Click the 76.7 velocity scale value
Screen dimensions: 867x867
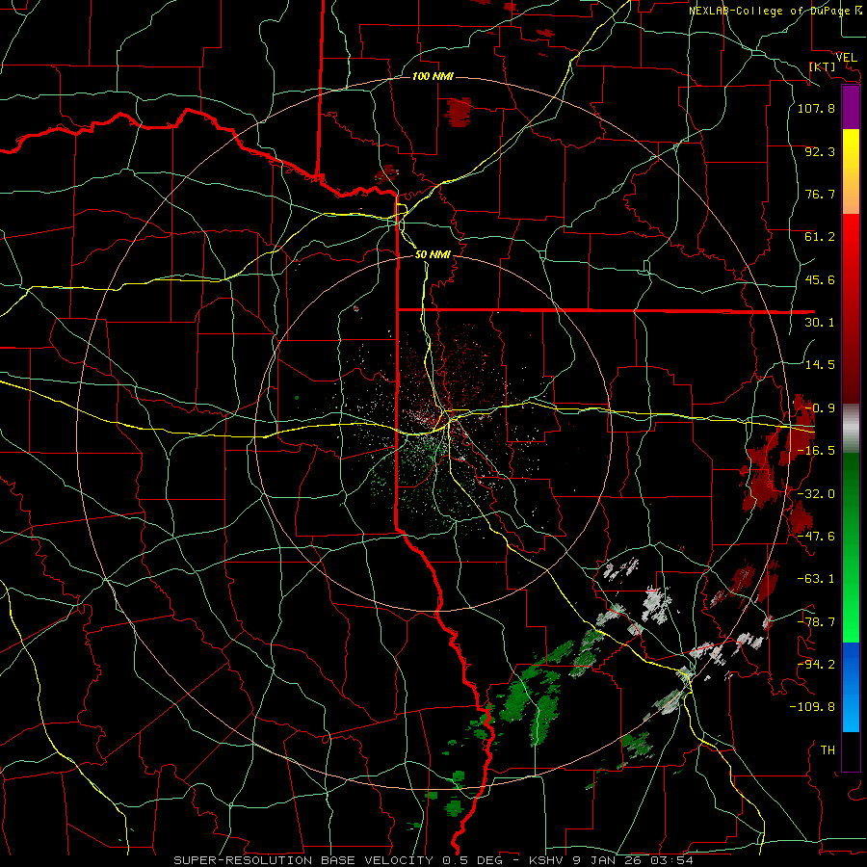click(x=820, y=194)
